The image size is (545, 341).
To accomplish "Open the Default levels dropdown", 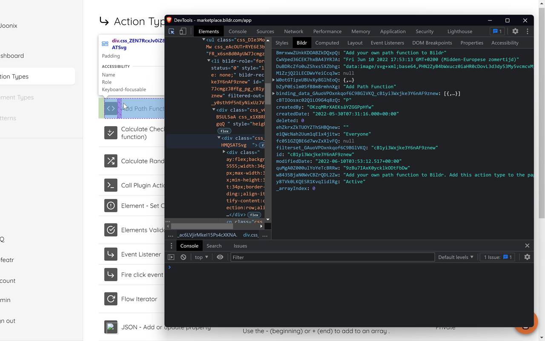I will coord(456,257).
